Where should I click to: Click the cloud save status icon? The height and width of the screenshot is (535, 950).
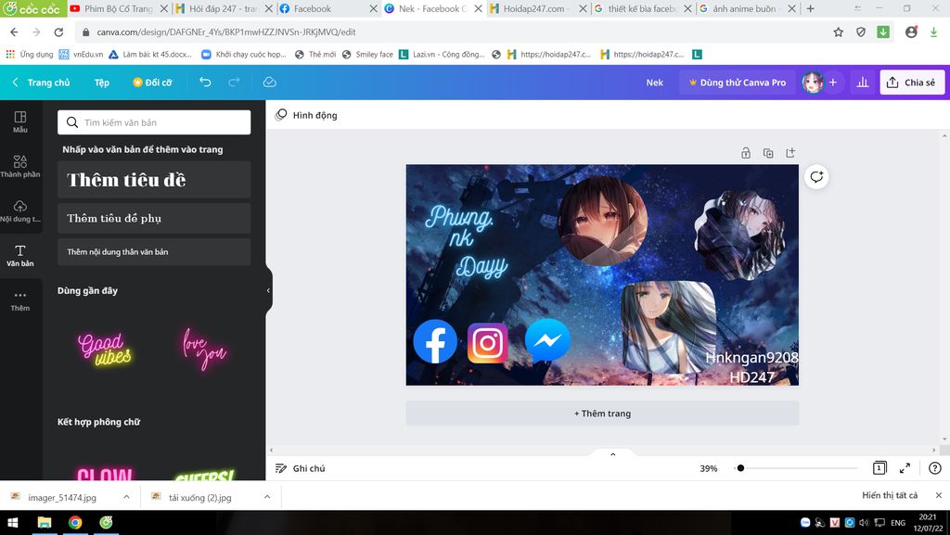point(270,82)
